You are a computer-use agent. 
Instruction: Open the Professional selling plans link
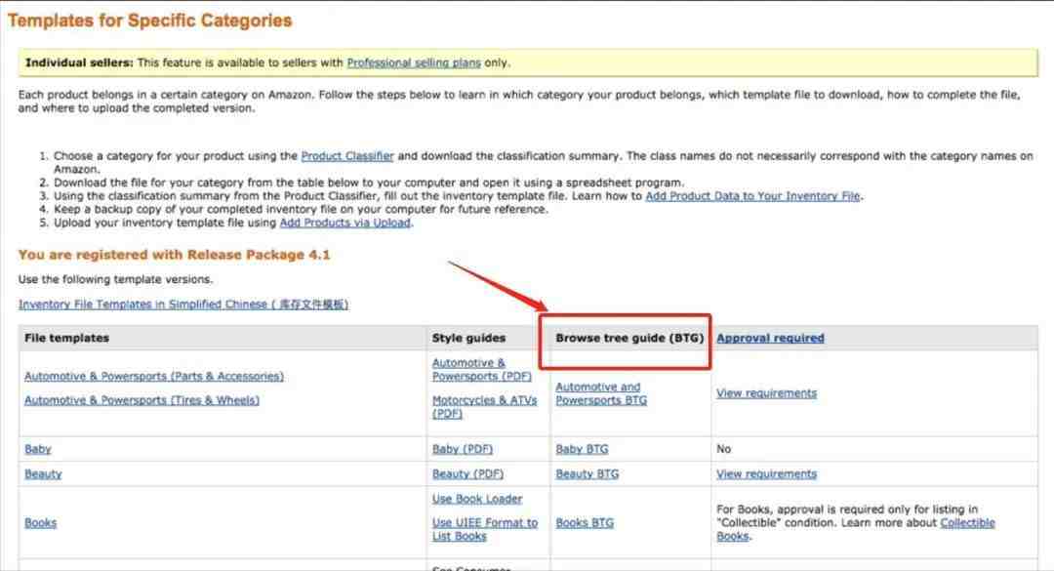[x=414, y=62]
